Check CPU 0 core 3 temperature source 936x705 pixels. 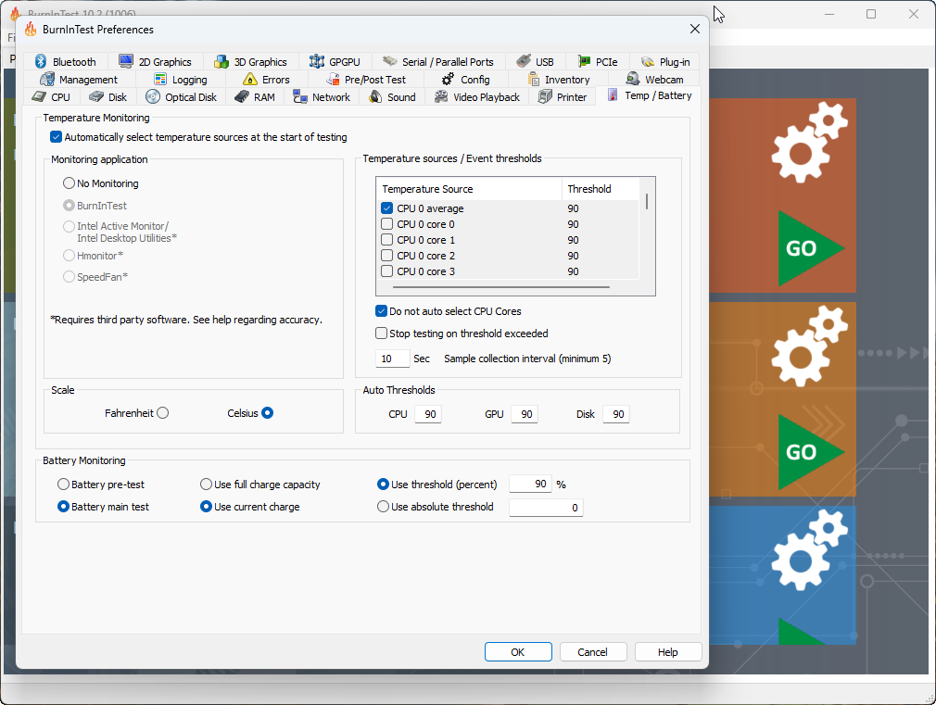pos(386,271)
